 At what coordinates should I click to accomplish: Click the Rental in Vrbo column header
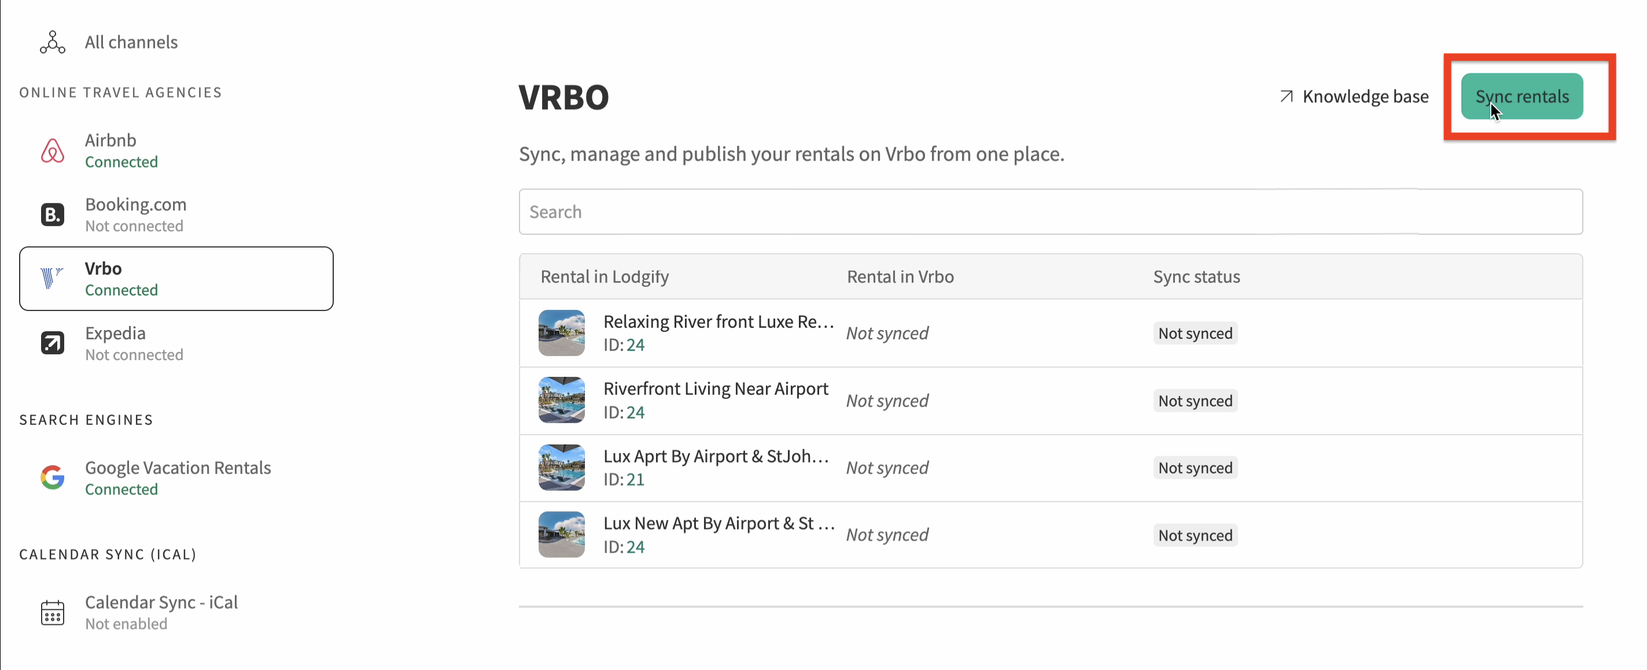click(x=900, y=276)
